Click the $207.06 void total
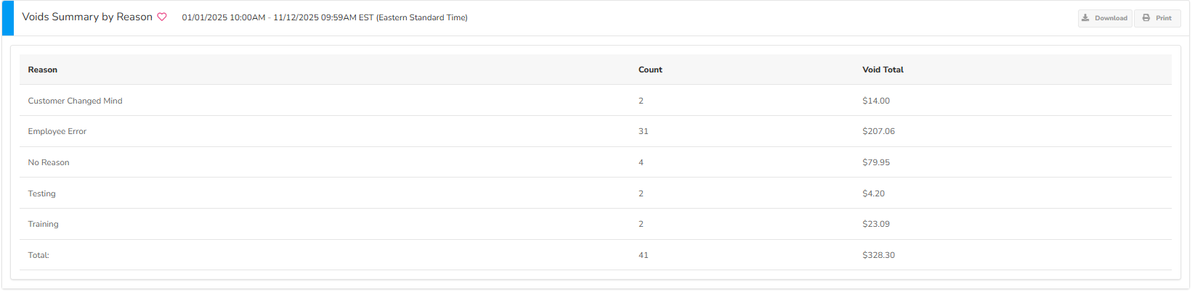Screen dimensions: 1195x292 click(878, 131)
